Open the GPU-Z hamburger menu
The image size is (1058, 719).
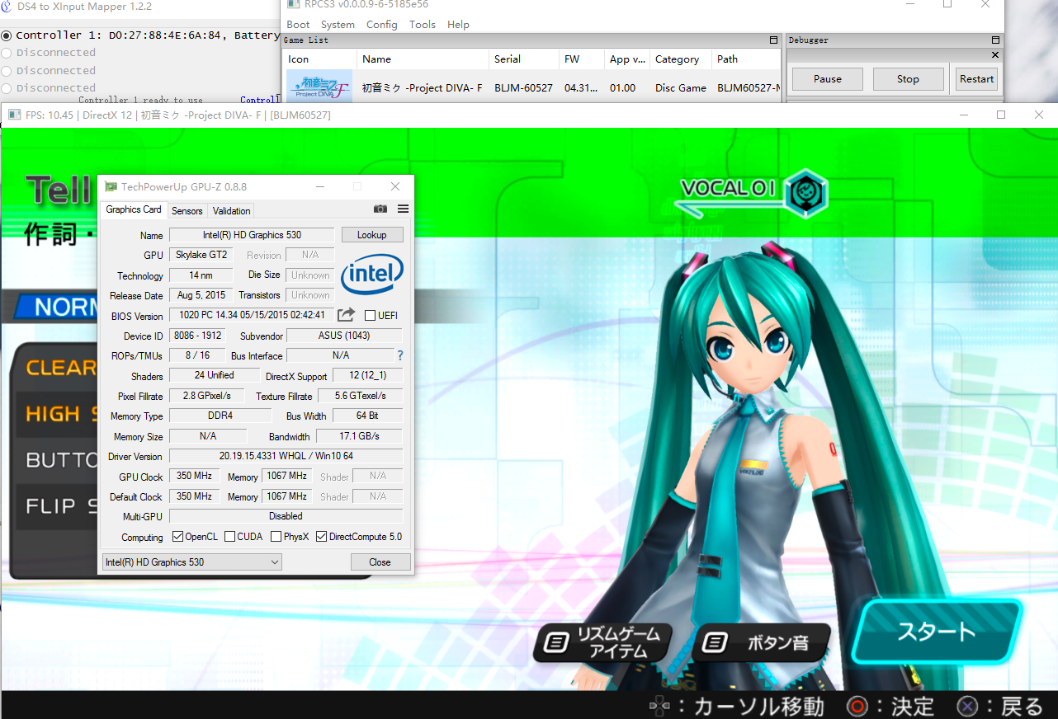[403, 209]
